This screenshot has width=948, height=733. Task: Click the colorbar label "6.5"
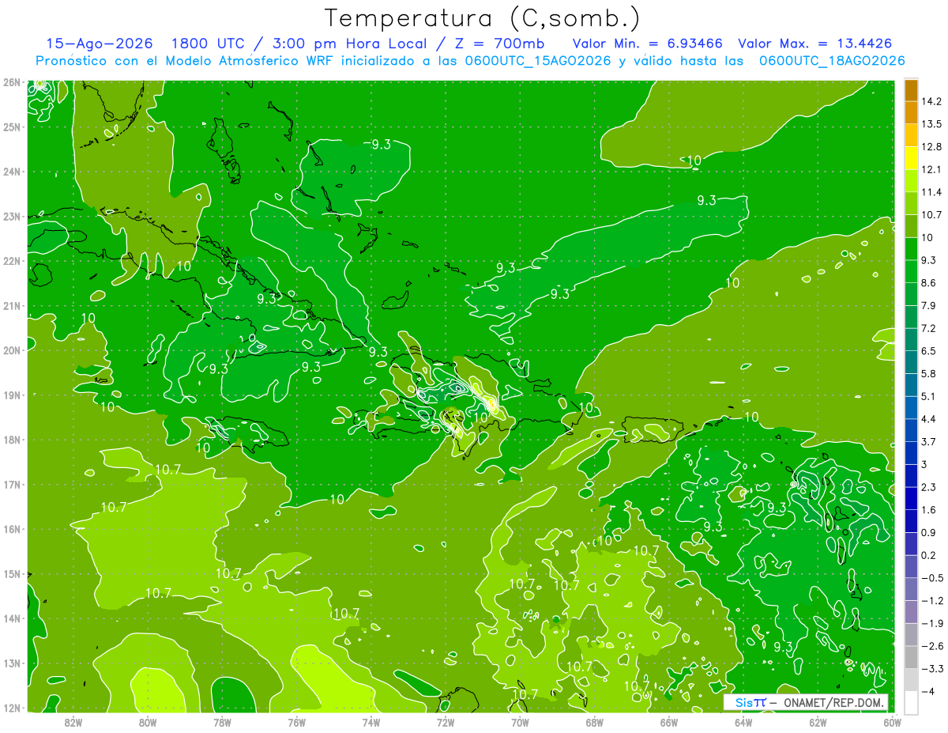[930, 350]
